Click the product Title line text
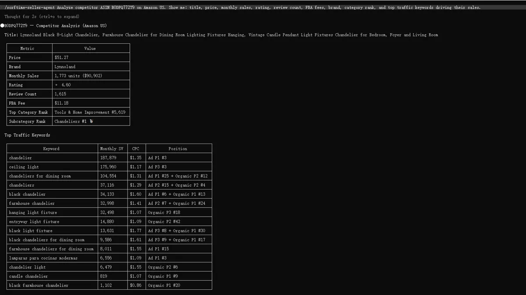The image size is (526, 295). tap(221, 35)
